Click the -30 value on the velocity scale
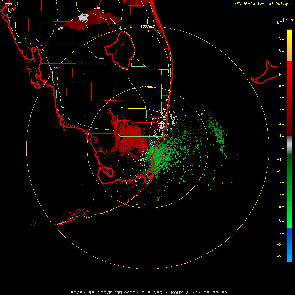295x295 pixels. click(x=280, y=184)
